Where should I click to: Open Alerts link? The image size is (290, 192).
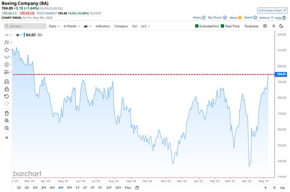pyautogui.click(x=235, y=18)
